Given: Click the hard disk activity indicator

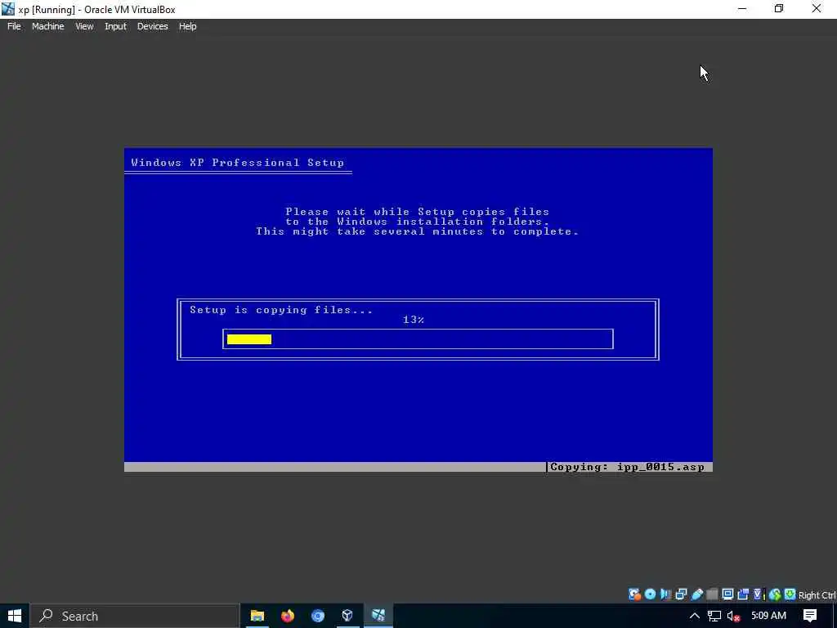Looking at the screenshot, I should point(634,594).
